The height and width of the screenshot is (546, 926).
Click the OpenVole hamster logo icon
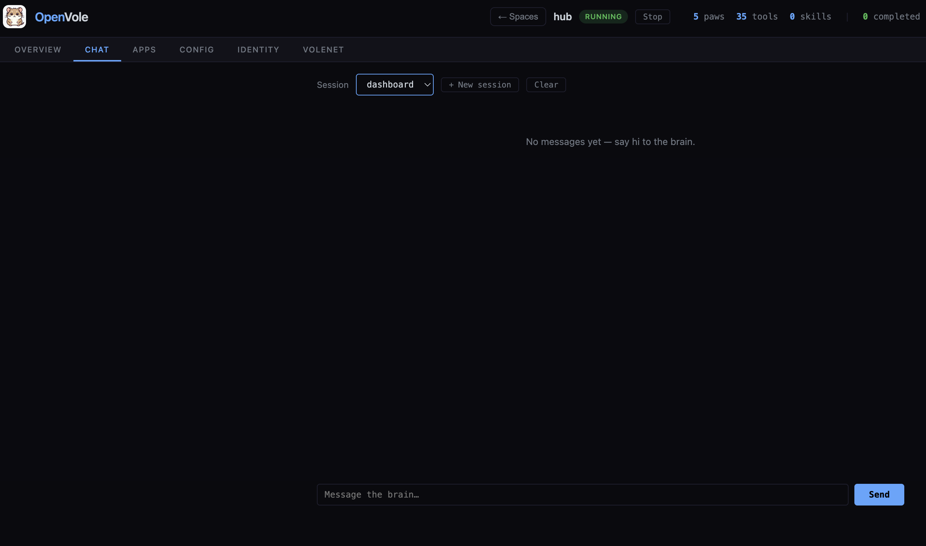pos(14,17)
